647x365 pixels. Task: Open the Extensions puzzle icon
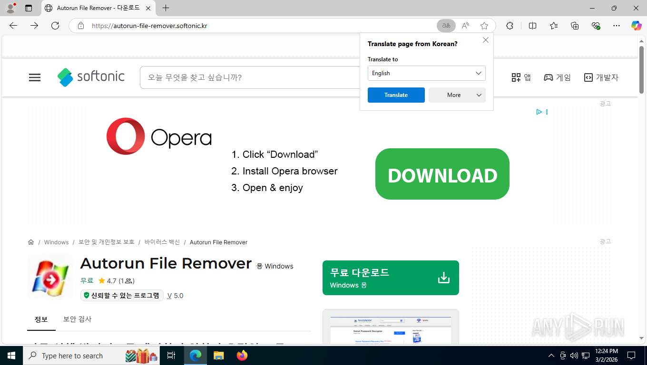(510, 26)
